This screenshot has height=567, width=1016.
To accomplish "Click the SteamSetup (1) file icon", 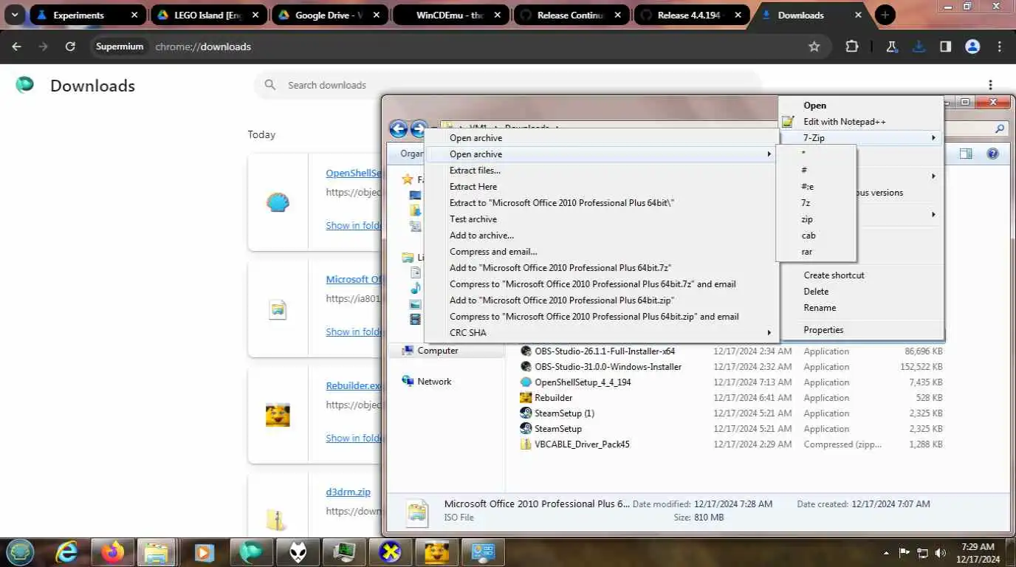I will coord(526,413).
